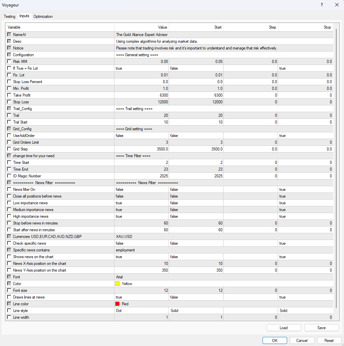344x346 pixels.
Task: Open the High importance news value dropdown
Action: 141,216
